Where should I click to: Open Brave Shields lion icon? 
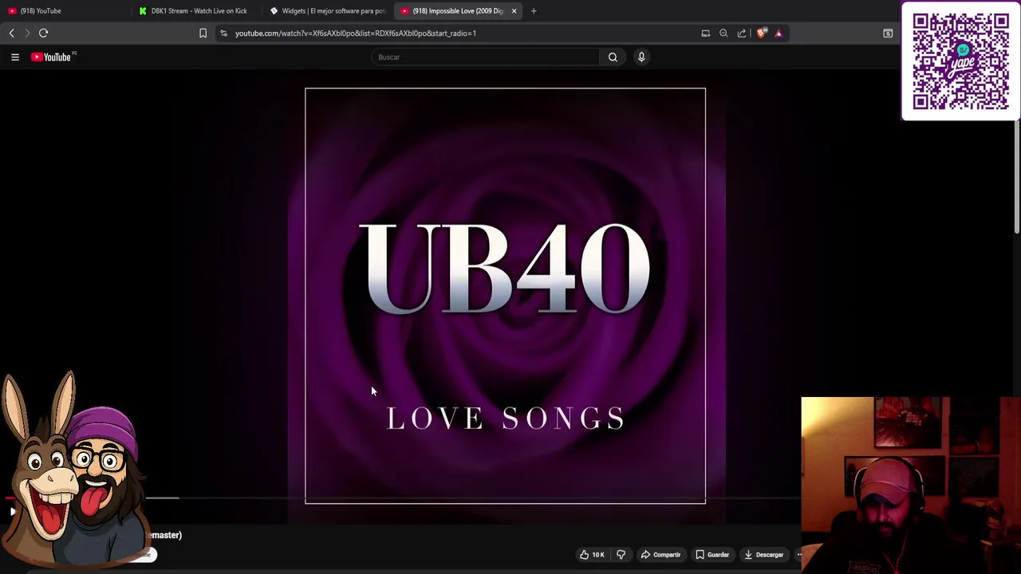(x=761, y=33)
